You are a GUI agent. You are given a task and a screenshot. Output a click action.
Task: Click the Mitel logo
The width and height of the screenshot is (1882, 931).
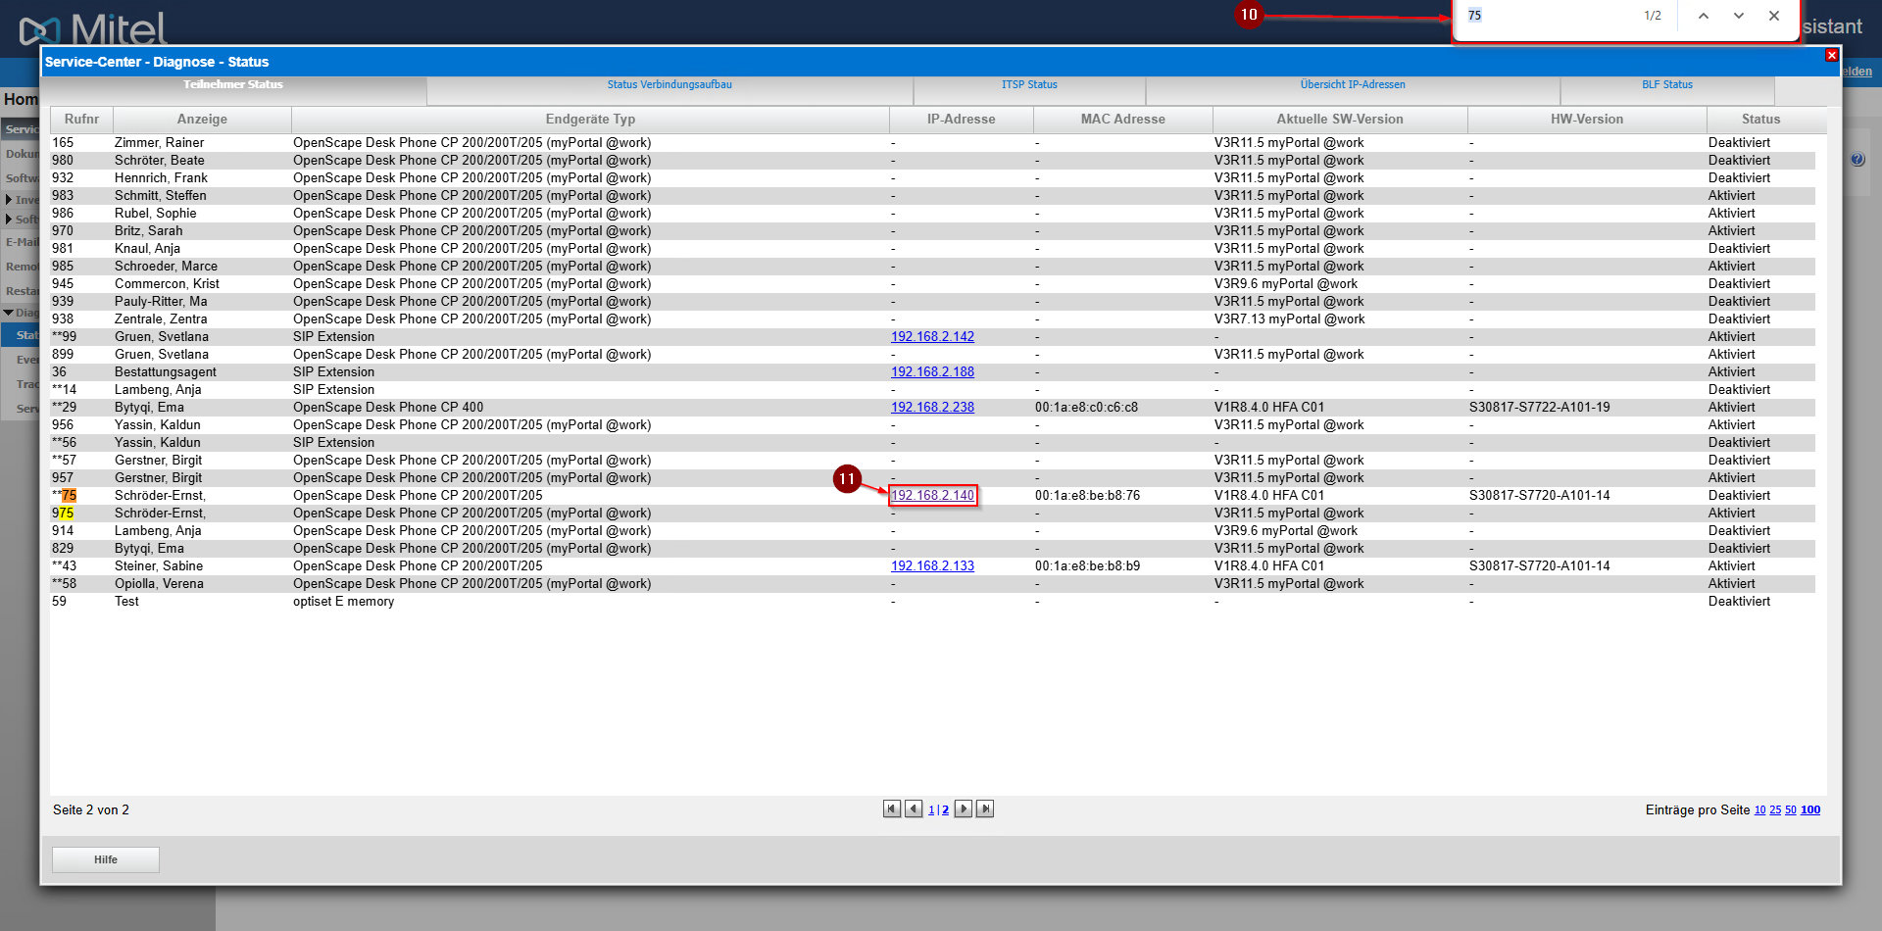tap(93, 29)
